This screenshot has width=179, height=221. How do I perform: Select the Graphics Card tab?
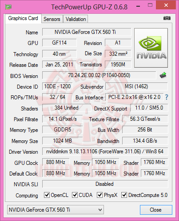(23, 18)
